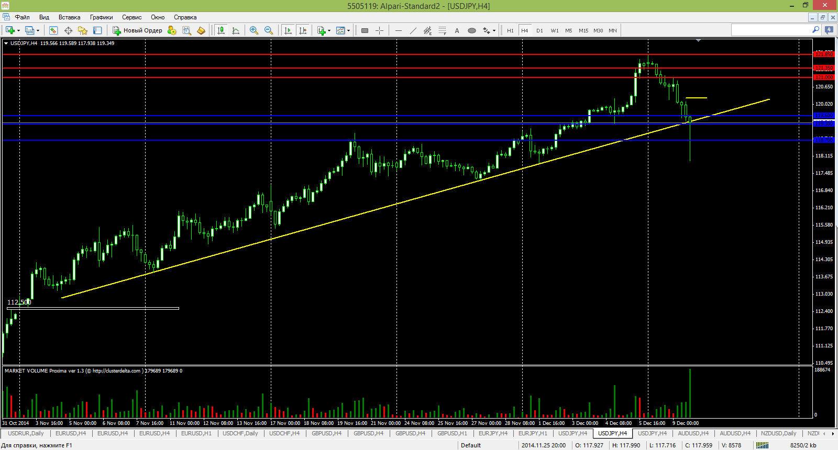Expand the Arrows tool dropdown arrow

click(x=494, y=30)
